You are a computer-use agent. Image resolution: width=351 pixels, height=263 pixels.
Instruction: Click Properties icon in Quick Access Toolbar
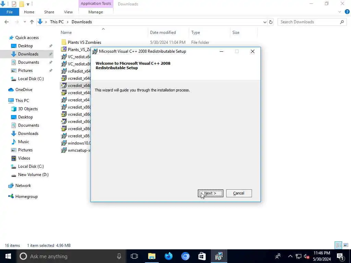point(14,4)
